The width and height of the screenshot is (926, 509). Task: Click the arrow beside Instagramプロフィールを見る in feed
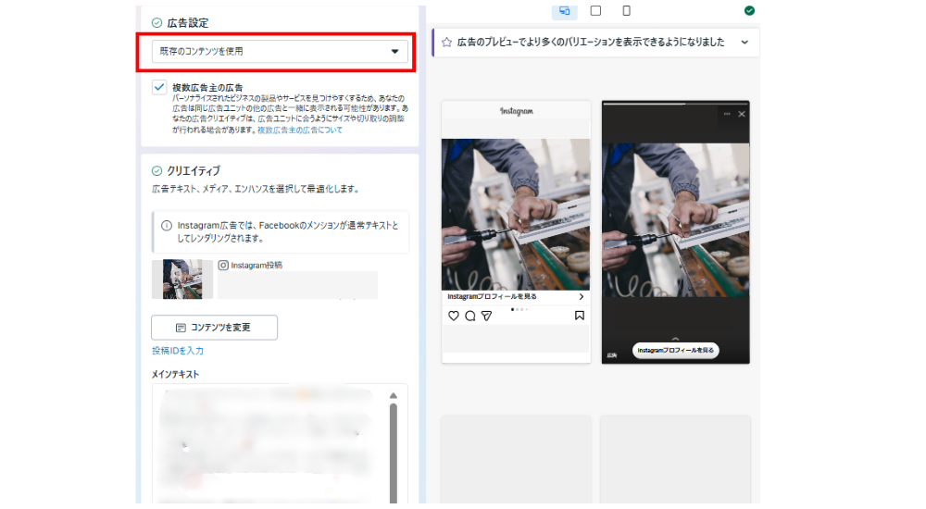(x=582, y=296)
